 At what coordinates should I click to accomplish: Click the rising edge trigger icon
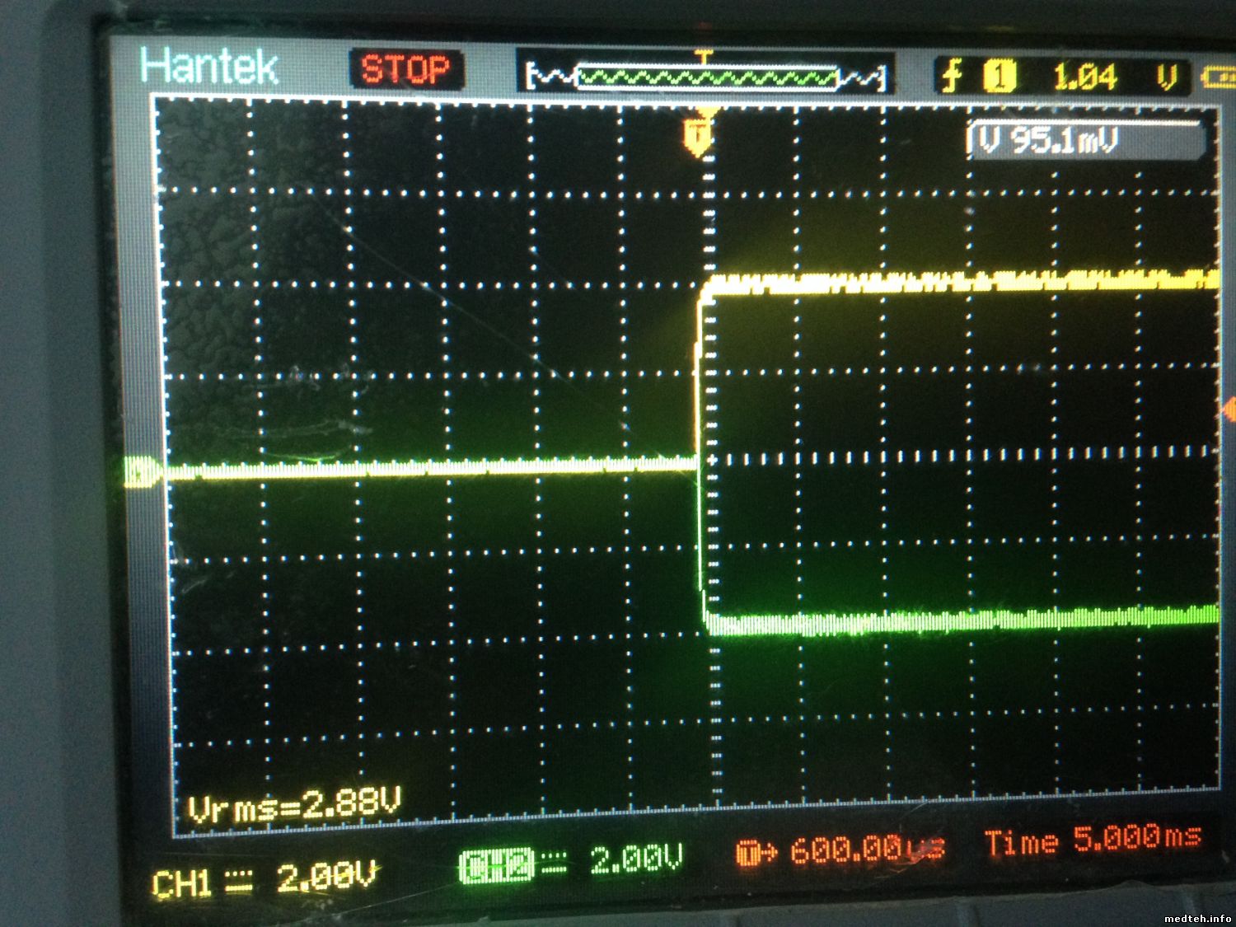(953, 77)
